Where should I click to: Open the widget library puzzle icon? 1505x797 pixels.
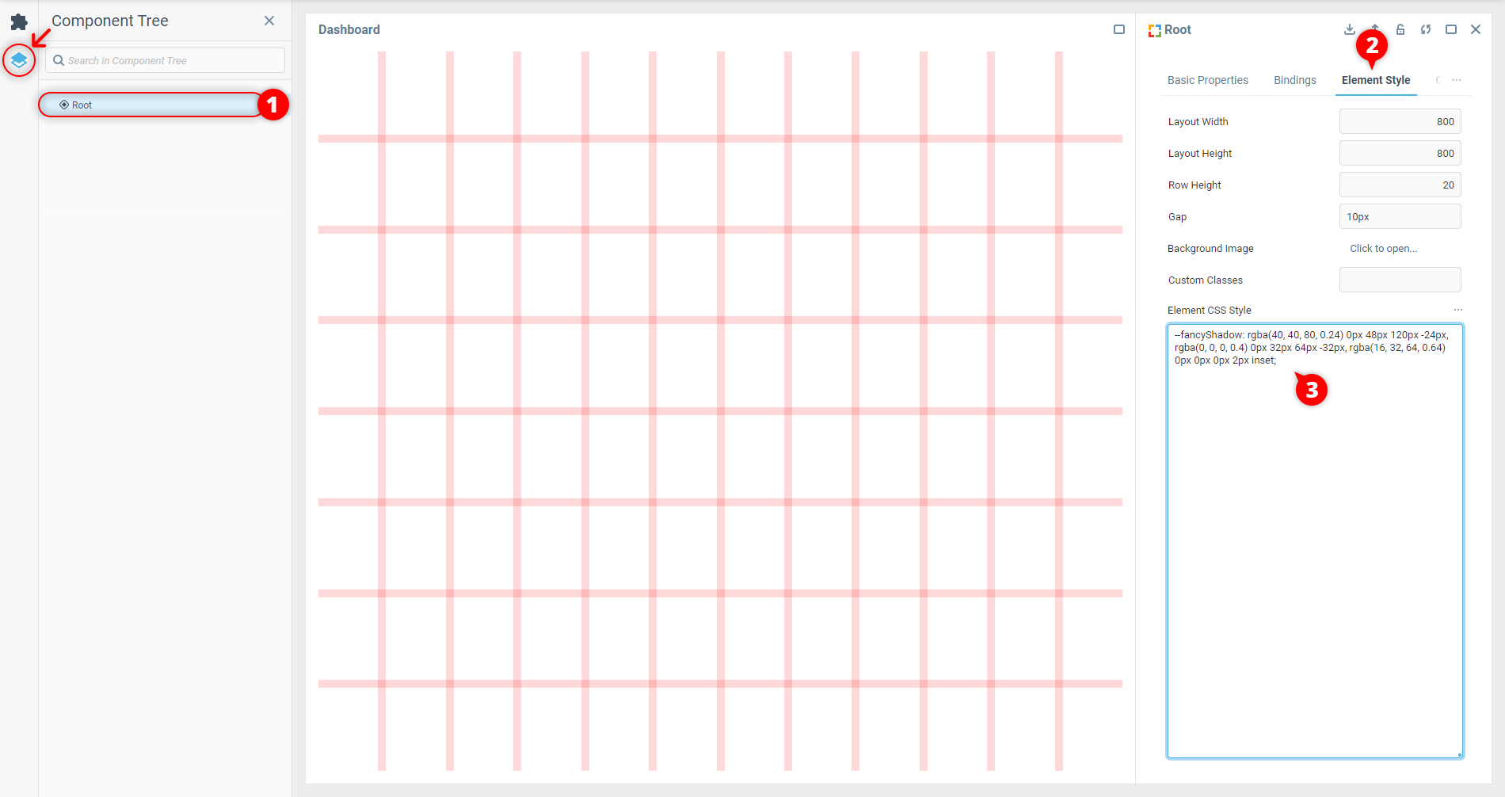click(x=19, y=22)
